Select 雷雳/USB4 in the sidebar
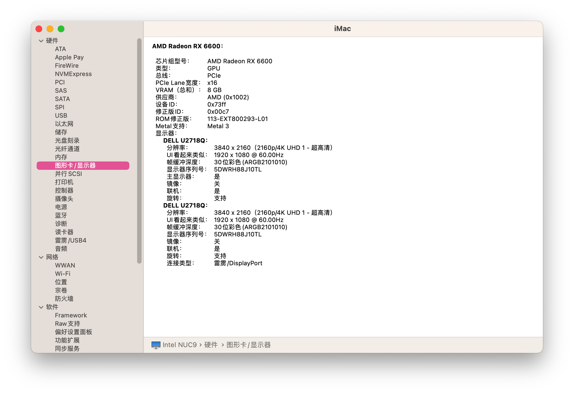The height and width of the screenshot is (394, 574). point(71,241)
